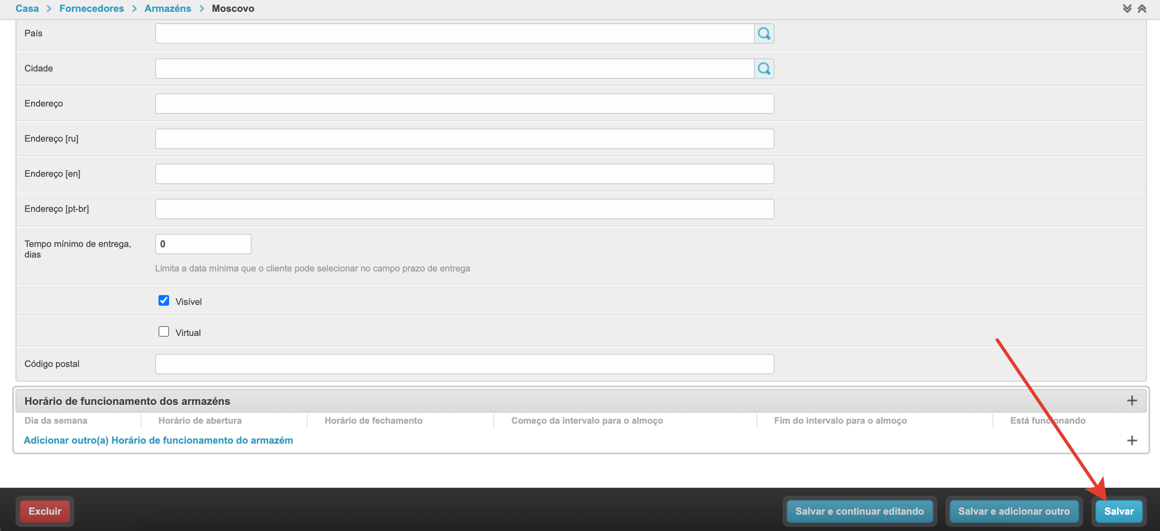Open the Casa breadcrumb link
The image size is (1160, 531).
pyautogui.click(x=27, y=9)
